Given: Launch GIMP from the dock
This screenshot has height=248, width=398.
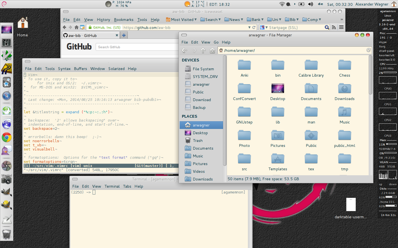Looking at the screenshot, I should (7, 192).
